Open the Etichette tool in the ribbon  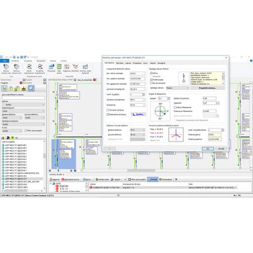[75, 68]
